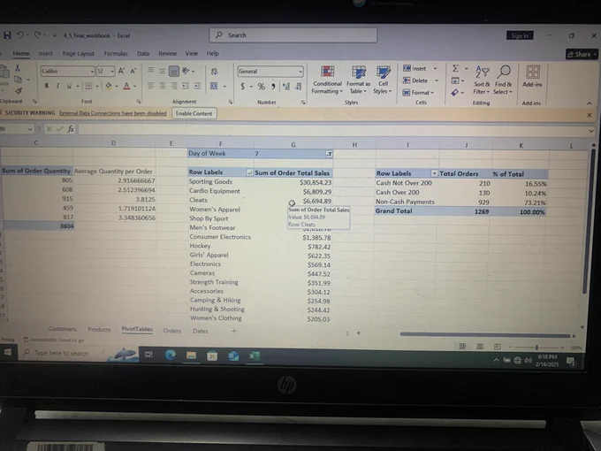Toggle underline formatting
The image size is (601, 451).
coord(69,86)
